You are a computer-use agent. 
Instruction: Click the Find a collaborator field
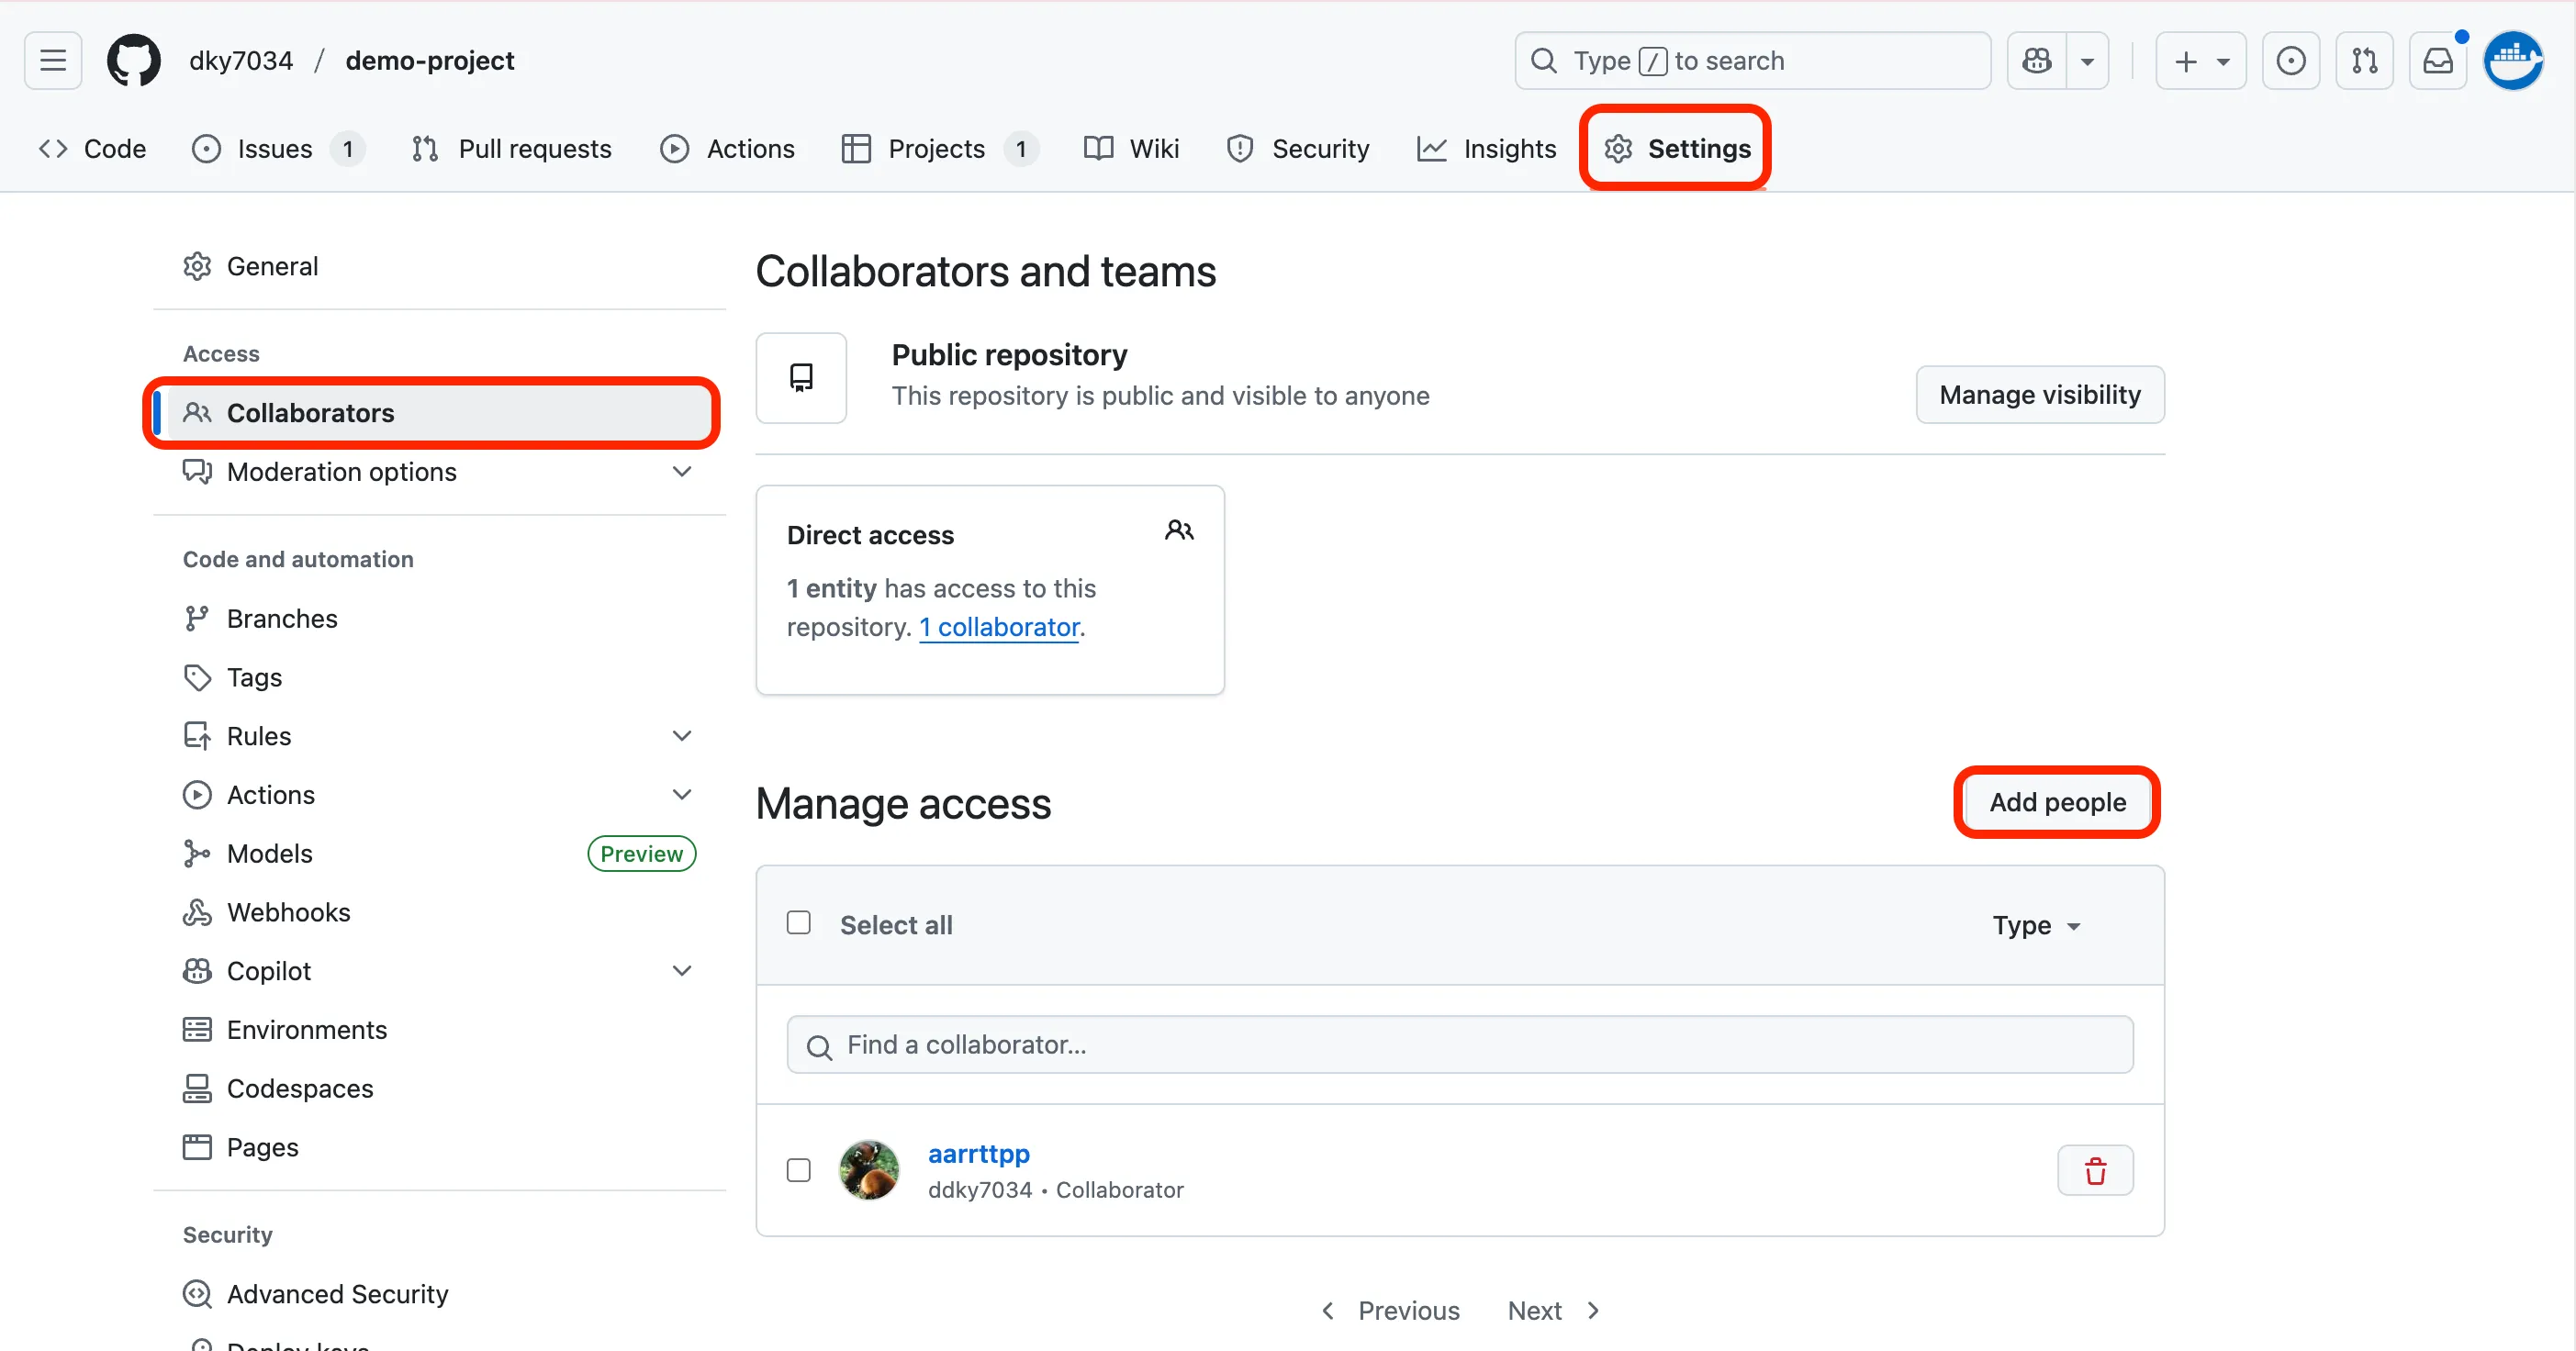pos(1460,1045)
